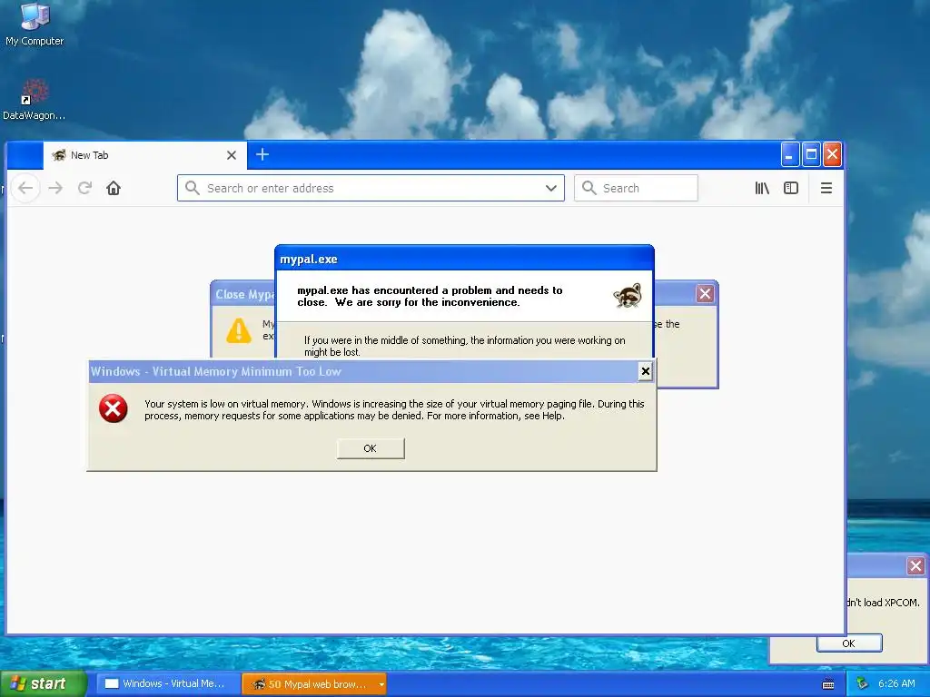Click the on-screen keyboard tray icon
Image resolution: width=930 pixels, height=697 pixels.
pos(828,684)
